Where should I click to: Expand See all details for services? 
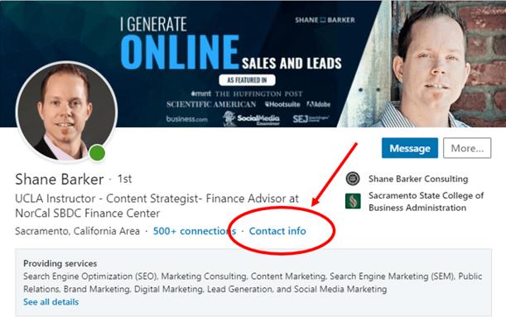(x=51, y=302)
